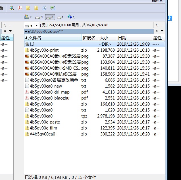181x180 pixels.
Task: Switch to drive c
Action: tap(28, 17)
